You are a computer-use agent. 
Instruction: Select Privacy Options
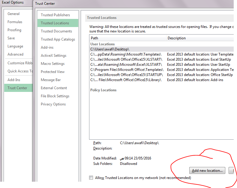tap(53, 104)
